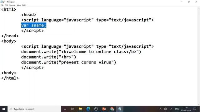Close the Notepad window
The width and height of the screenshot is (200, 112).
(x=196, y=2)
